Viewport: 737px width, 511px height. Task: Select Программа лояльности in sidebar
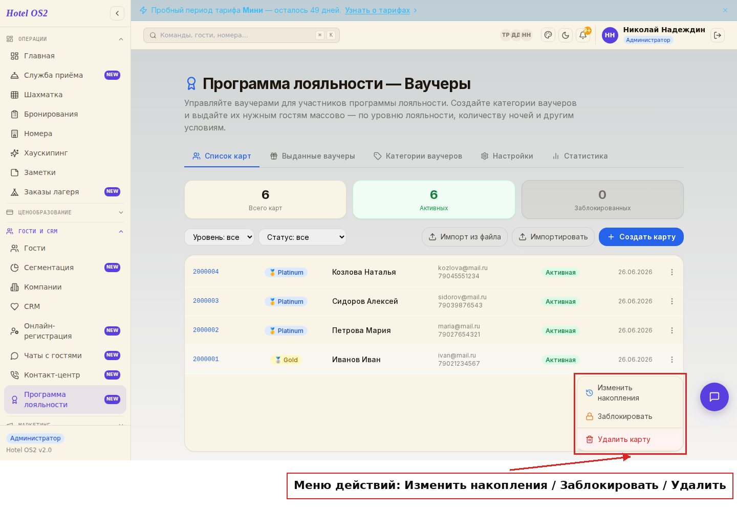tap(65, 399)
